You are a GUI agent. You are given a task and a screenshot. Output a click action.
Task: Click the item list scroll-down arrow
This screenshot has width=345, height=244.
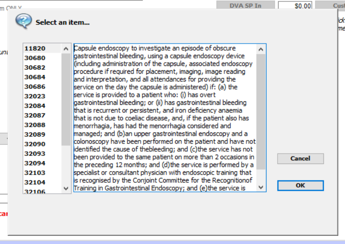pos(66,189)
